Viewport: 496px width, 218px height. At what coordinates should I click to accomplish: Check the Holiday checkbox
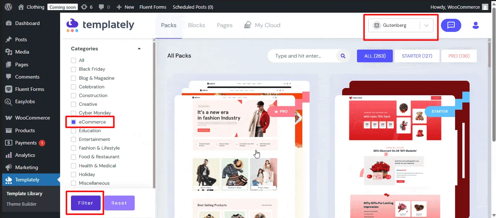(x=73, y=175)
